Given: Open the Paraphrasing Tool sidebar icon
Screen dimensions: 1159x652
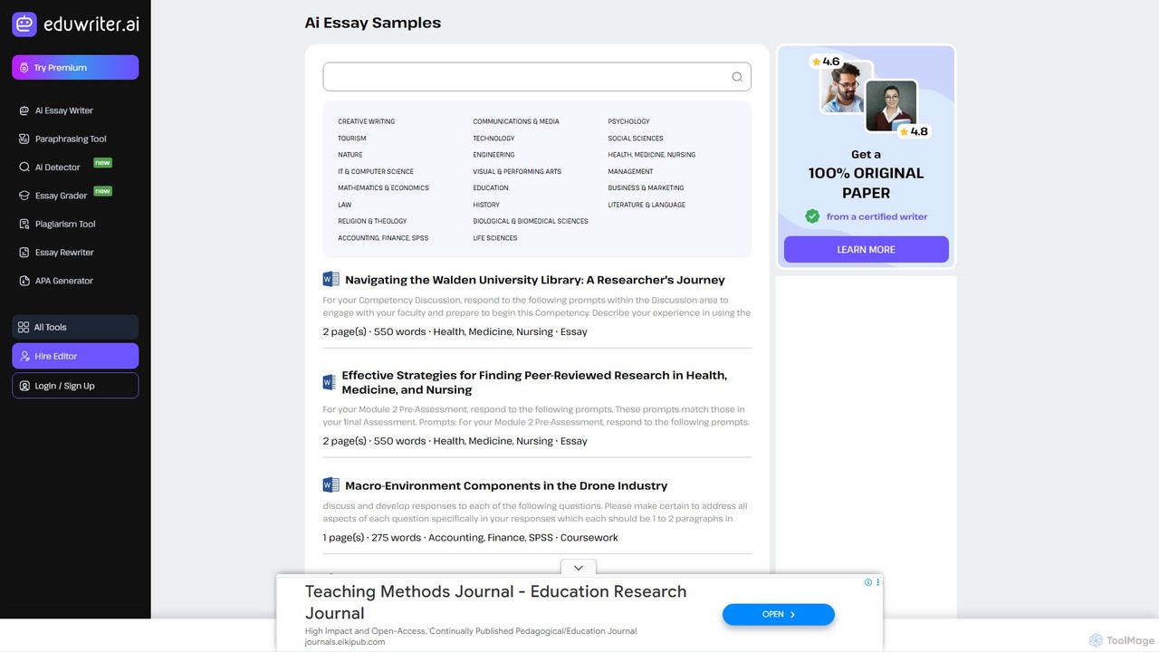Looking at the screenshot, I should coord(25,139).
